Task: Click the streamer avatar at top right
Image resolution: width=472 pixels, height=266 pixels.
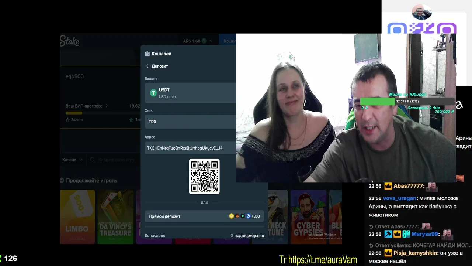Action: pyautogui.click(x=421, y=12)
